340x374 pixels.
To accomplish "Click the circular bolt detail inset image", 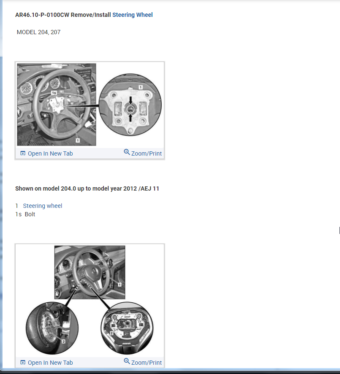I will click(130, 105).
